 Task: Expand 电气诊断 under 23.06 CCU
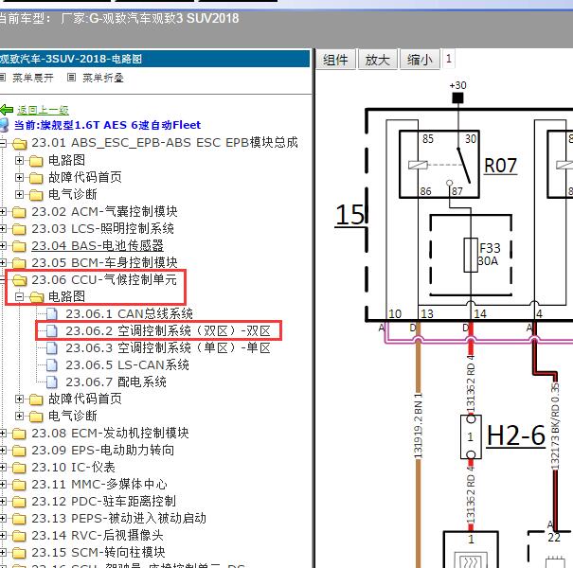coord(19,416)
